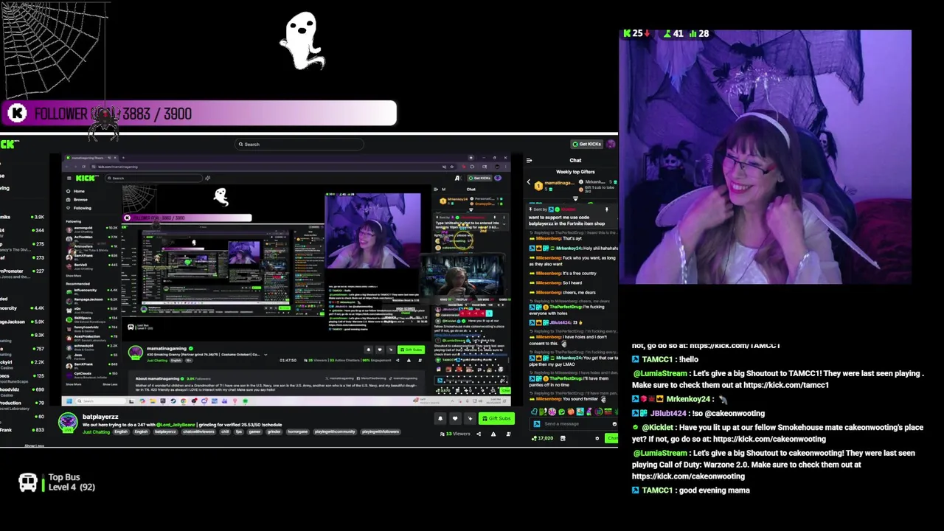Open the Windows Start button in inner taskbar
The height and width of the screenshot is (531, 944).
[x=69, y=401]
